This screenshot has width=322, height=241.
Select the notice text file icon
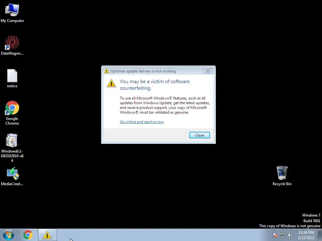[12, 78]
